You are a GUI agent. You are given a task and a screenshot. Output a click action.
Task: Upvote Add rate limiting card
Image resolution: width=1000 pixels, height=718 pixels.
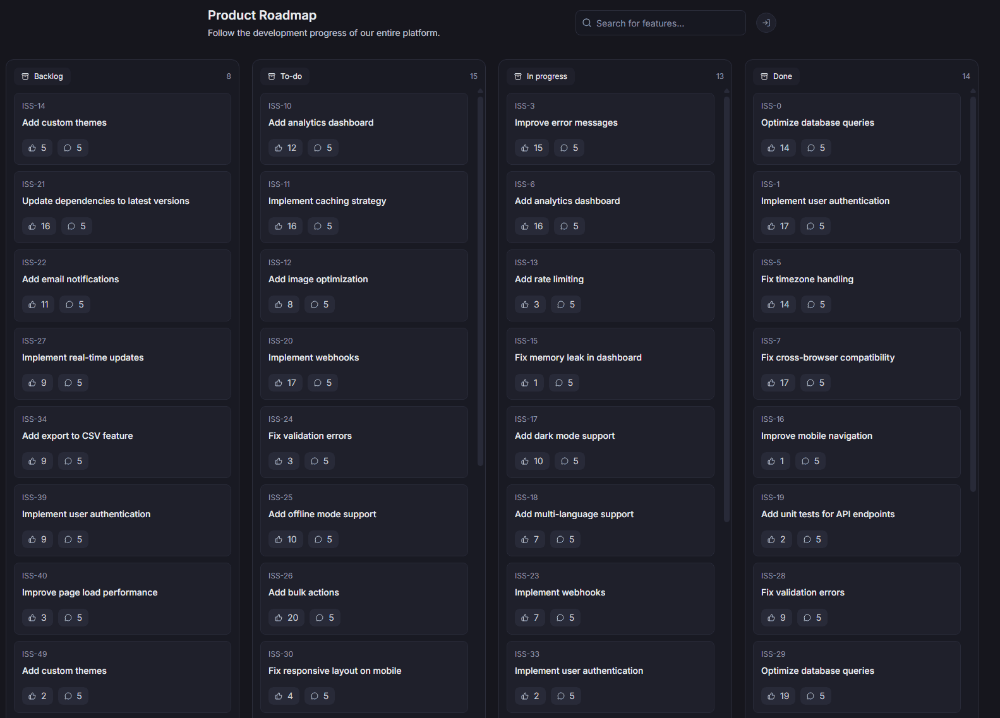[x=530, y=304]
